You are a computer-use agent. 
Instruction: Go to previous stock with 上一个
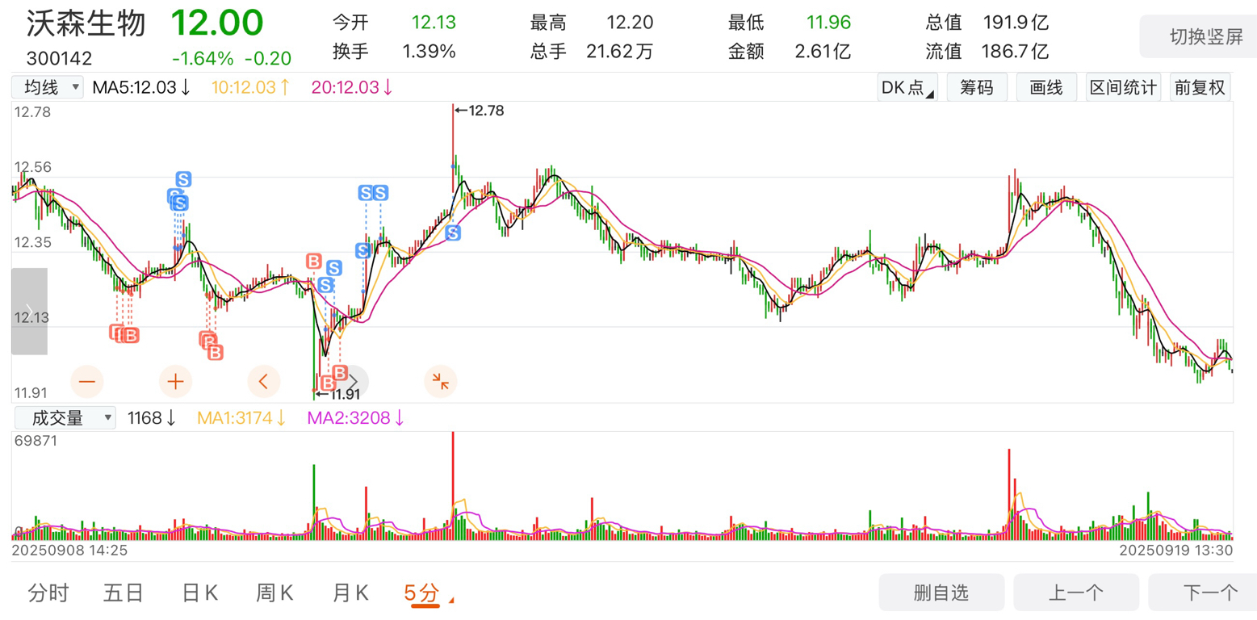click(x=1076, y=594)
